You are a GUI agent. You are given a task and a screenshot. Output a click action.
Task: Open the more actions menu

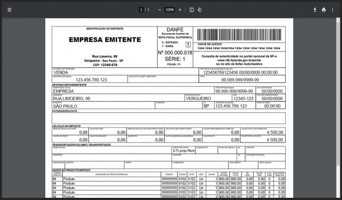click(x=333, y=10)
